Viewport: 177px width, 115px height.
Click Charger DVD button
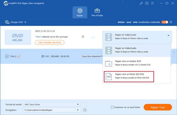tap(14, 22)
